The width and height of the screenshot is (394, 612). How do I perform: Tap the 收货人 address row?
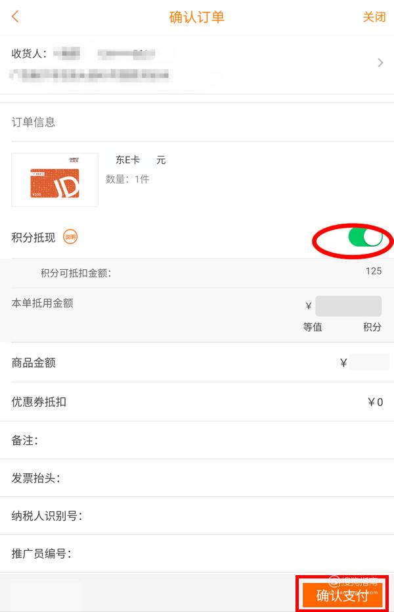[x=197, y=64]
